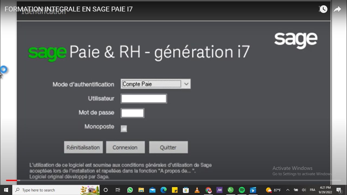Show hidden system tray icons
Screen dimensions: 347x195
288,190
